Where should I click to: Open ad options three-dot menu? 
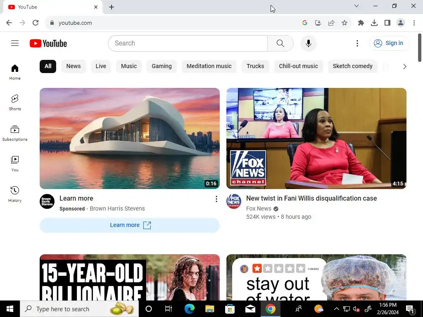tap(216, 199)
